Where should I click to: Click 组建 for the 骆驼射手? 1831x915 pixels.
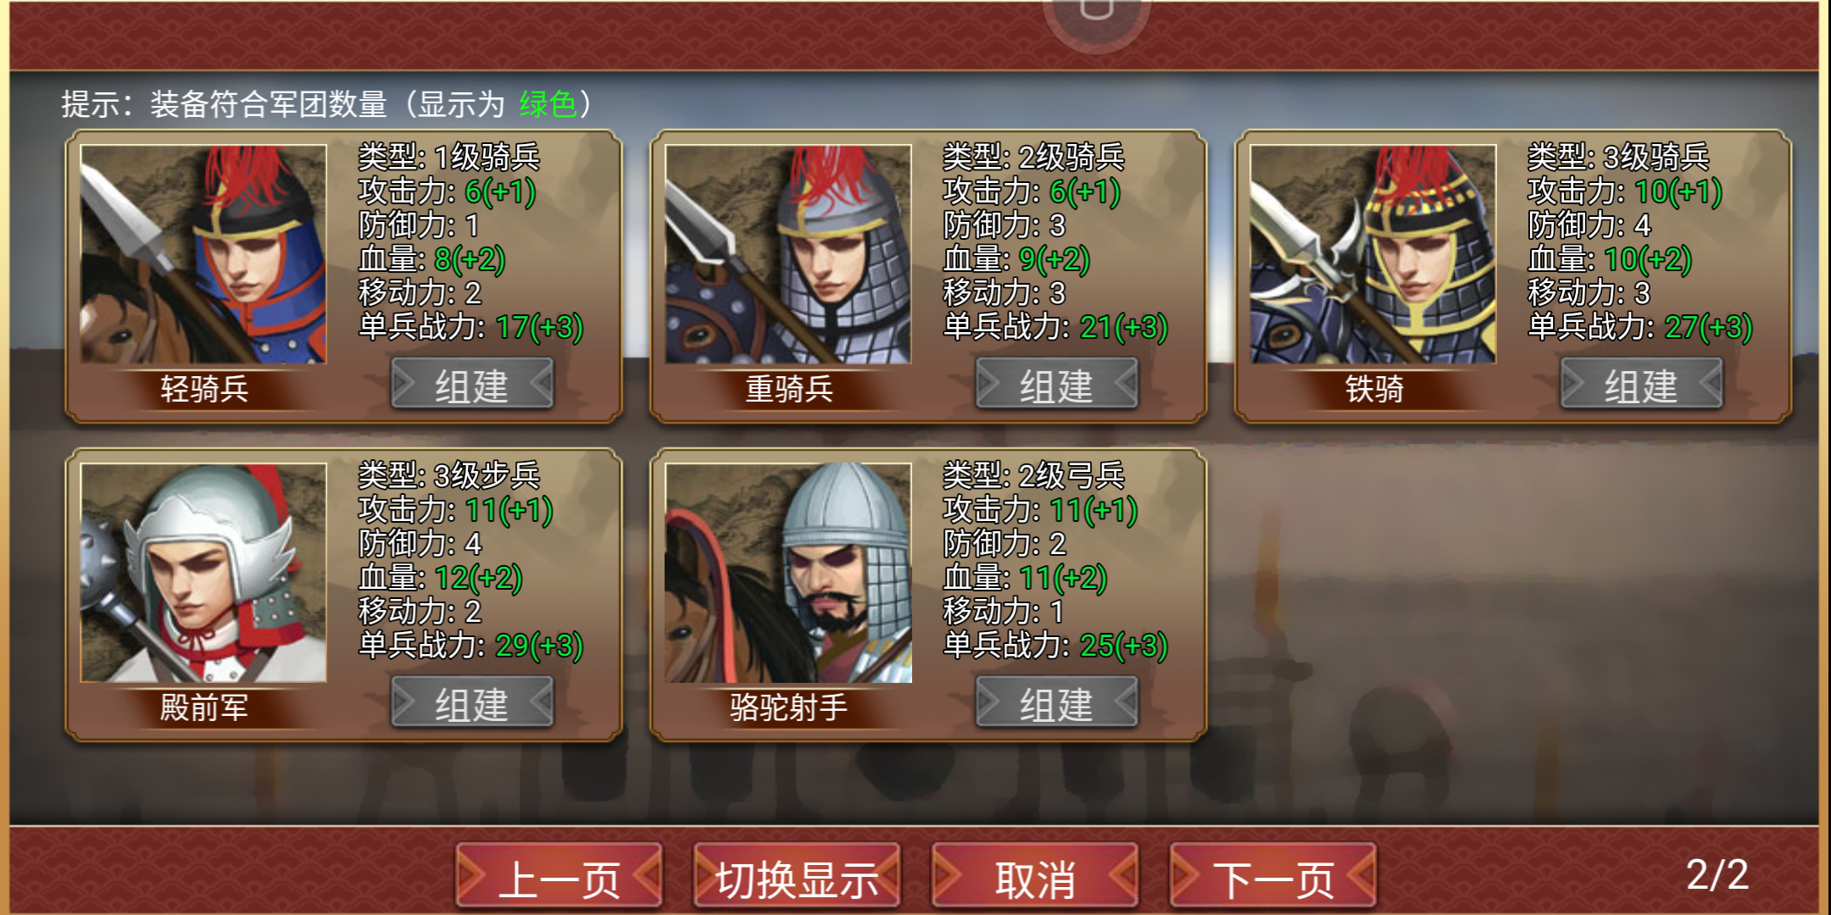point(1056,702)
